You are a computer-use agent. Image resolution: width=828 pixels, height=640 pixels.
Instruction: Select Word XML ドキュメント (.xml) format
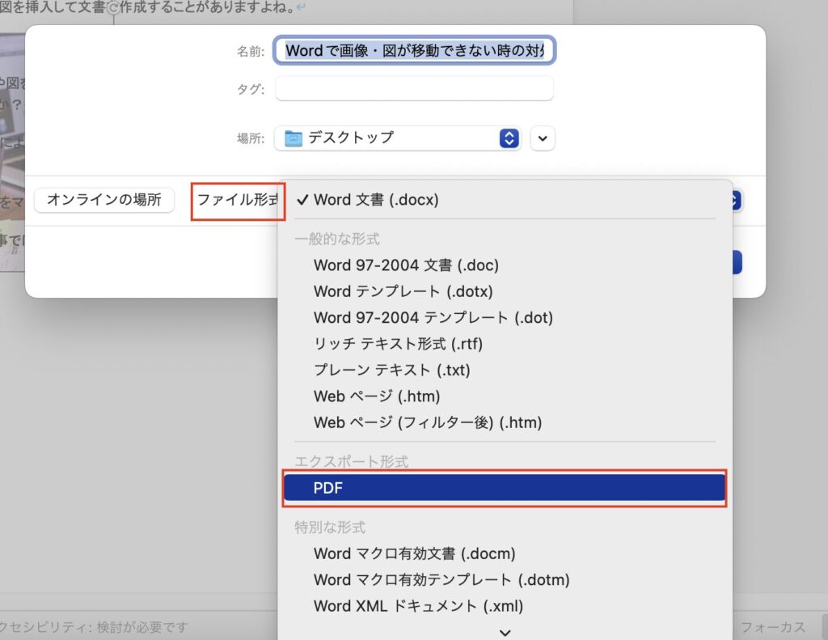[418, 605]
